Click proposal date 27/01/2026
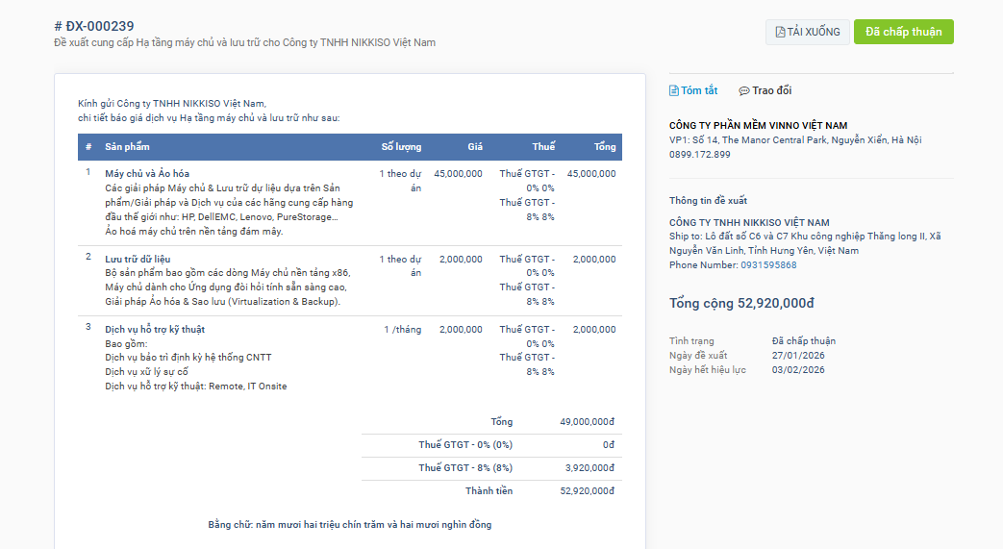 pos(797,355)
